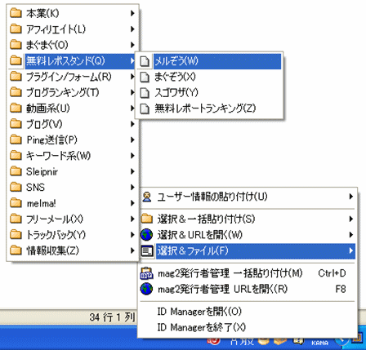Viewport: 366px width, 350px height.
Task: Click the user icon for ユーザー情報の貼り付け
Action: coord(147,197)
